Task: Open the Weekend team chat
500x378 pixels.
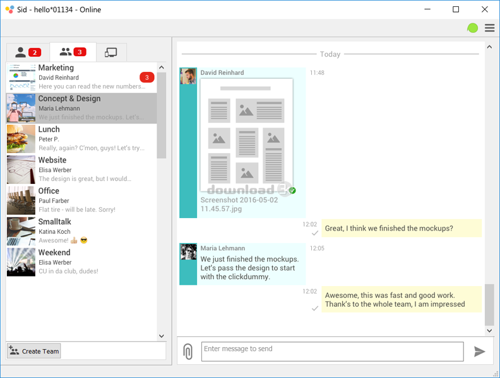Action: [81, 262]
